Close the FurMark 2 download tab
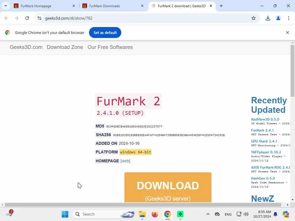295x221 pixels. click(x=211, y=6)
